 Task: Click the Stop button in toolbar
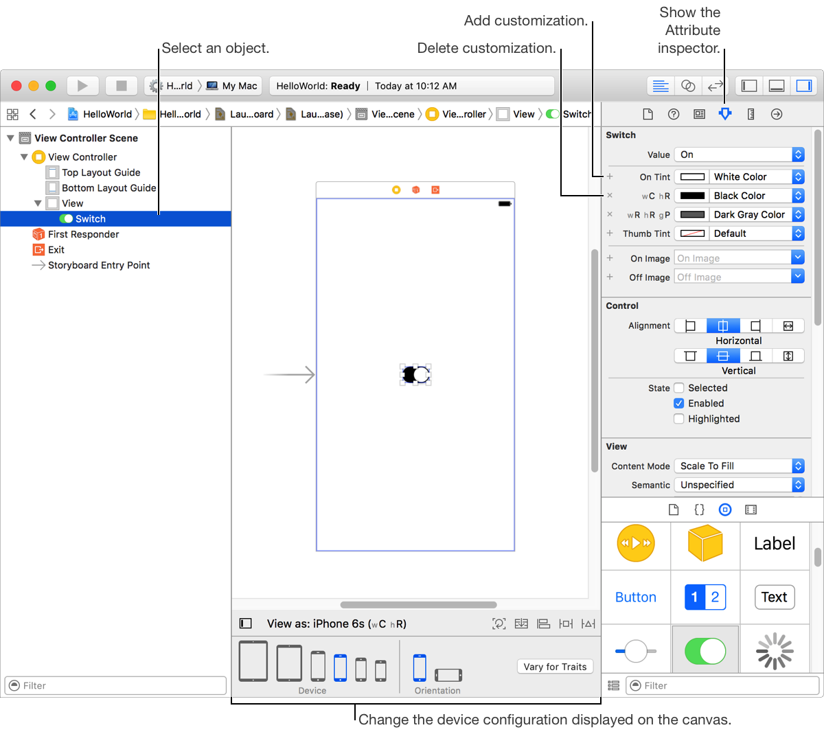[122, 86]
